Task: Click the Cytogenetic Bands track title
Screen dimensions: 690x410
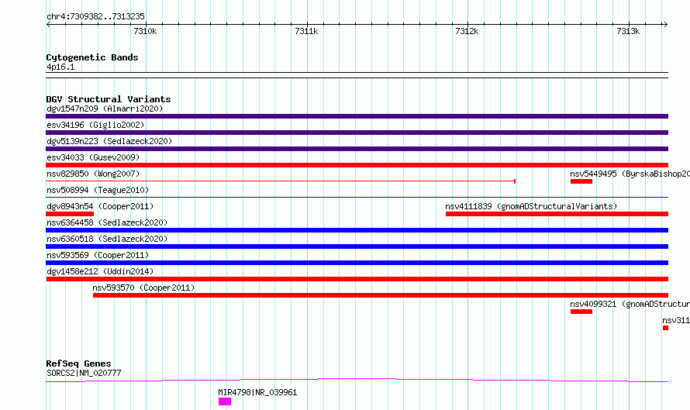Action: (x=92, y=57)
